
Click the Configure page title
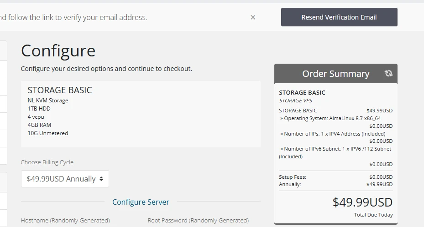58,50
